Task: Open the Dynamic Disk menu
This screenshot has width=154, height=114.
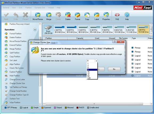Action: pyautogui.click(x=40, y=8)
